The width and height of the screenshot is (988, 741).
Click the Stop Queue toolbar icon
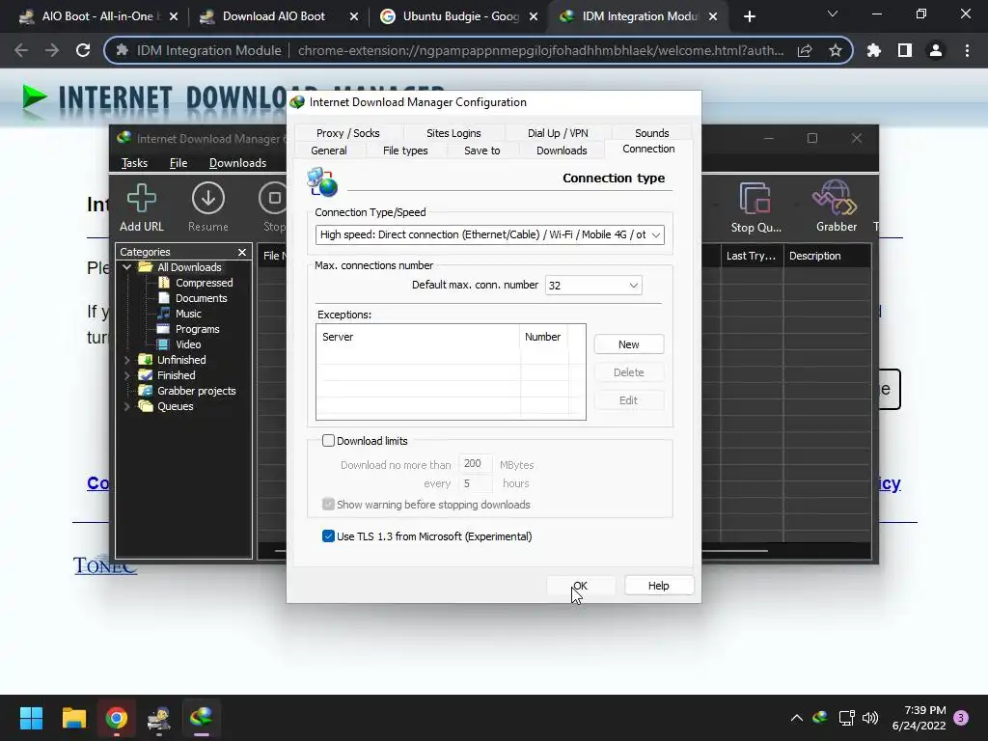(755, 206)
